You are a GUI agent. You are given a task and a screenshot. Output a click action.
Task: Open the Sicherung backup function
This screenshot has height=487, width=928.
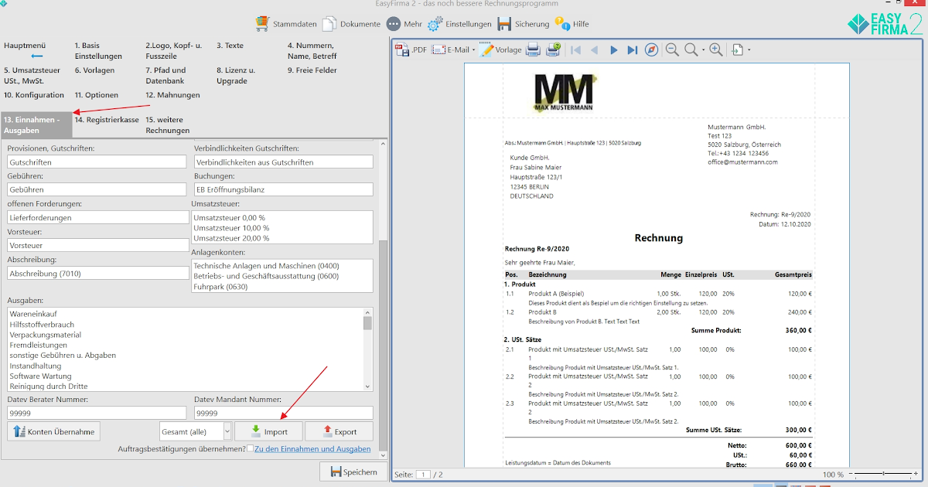point(524,24)
